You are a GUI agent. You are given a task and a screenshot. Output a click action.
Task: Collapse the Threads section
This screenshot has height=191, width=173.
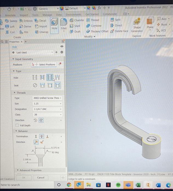pyautogui.click(x=15, y=93)
